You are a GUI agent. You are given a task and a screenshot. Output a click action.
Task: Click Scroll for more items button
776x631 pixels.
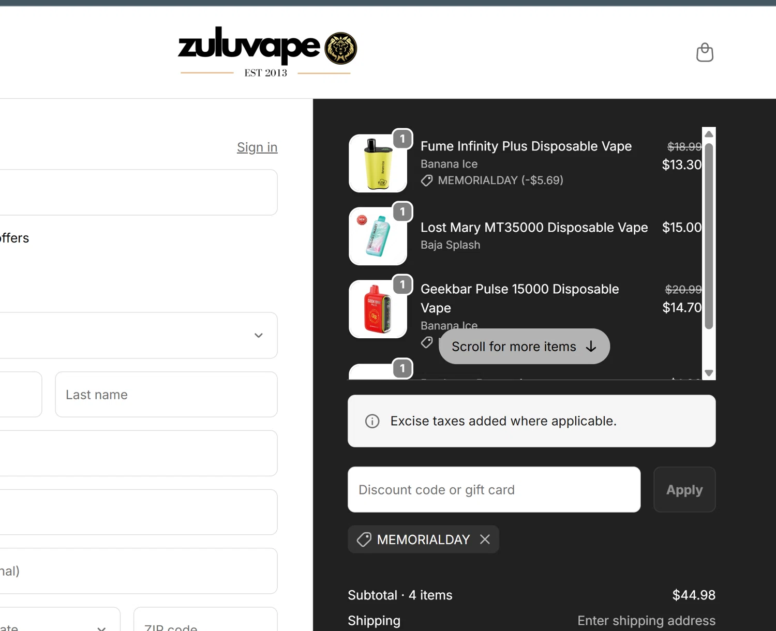524,347
